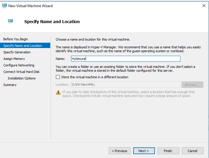Click the yellow warning triangle icon
The width and height of the screenshot is (209, 158).
click(x=58, y=92)
